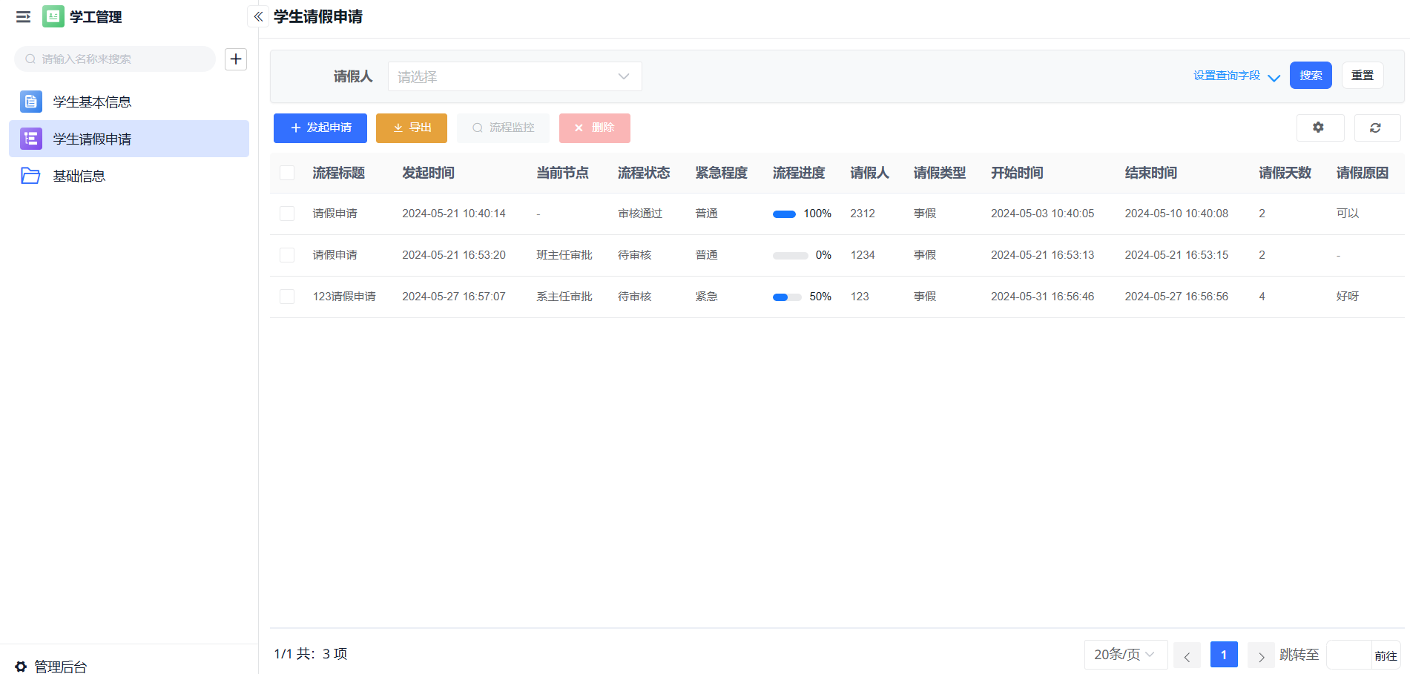
Task: Click the 学工管理 app logo icon
Action: (x=53, y=16)
